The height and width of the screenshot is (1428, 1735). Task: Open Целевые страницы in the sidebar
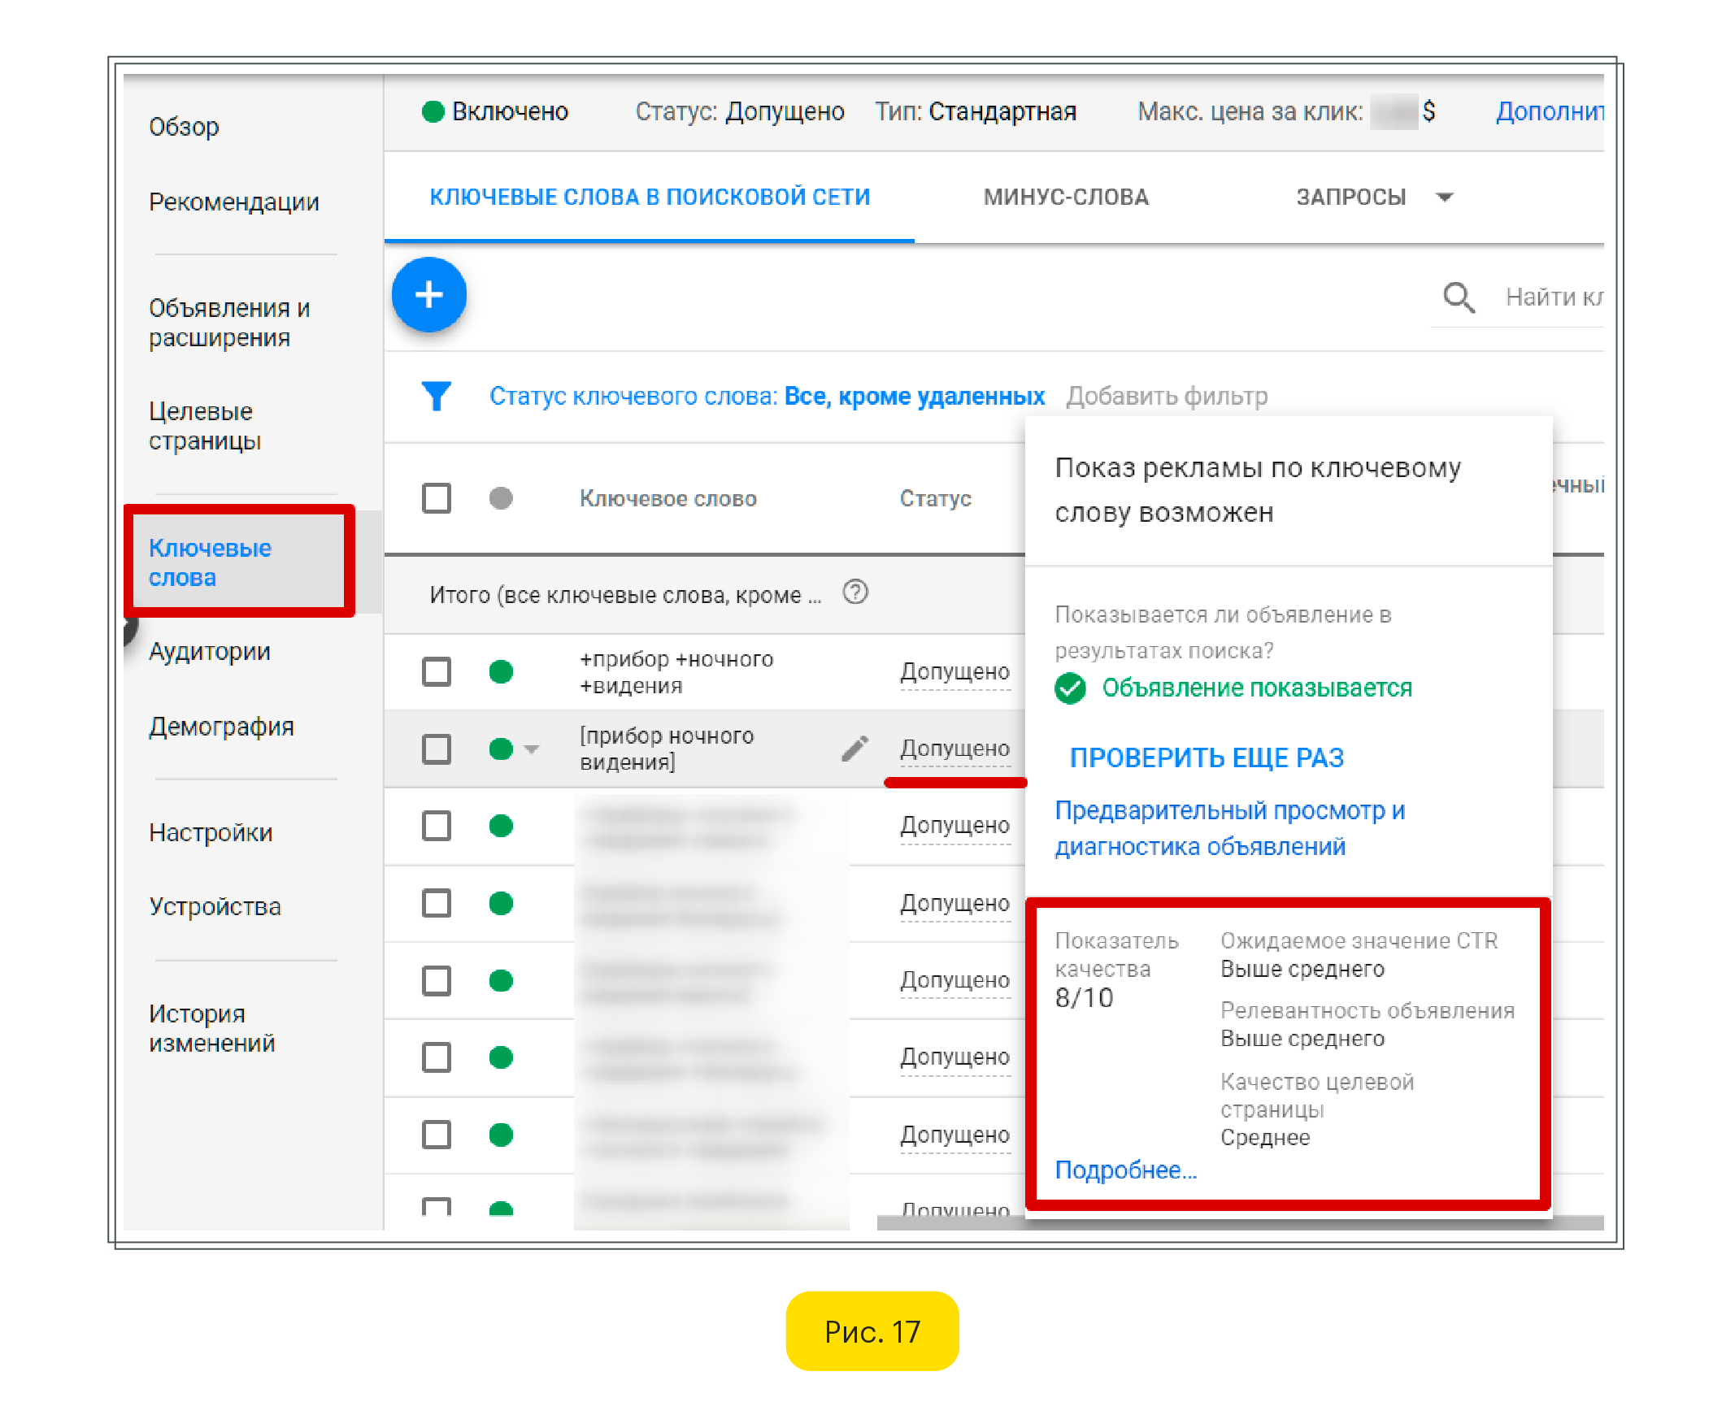[205, 425]
